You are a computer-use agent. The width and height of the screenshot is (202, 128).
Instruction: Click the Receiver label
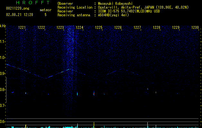click(65, 11)
